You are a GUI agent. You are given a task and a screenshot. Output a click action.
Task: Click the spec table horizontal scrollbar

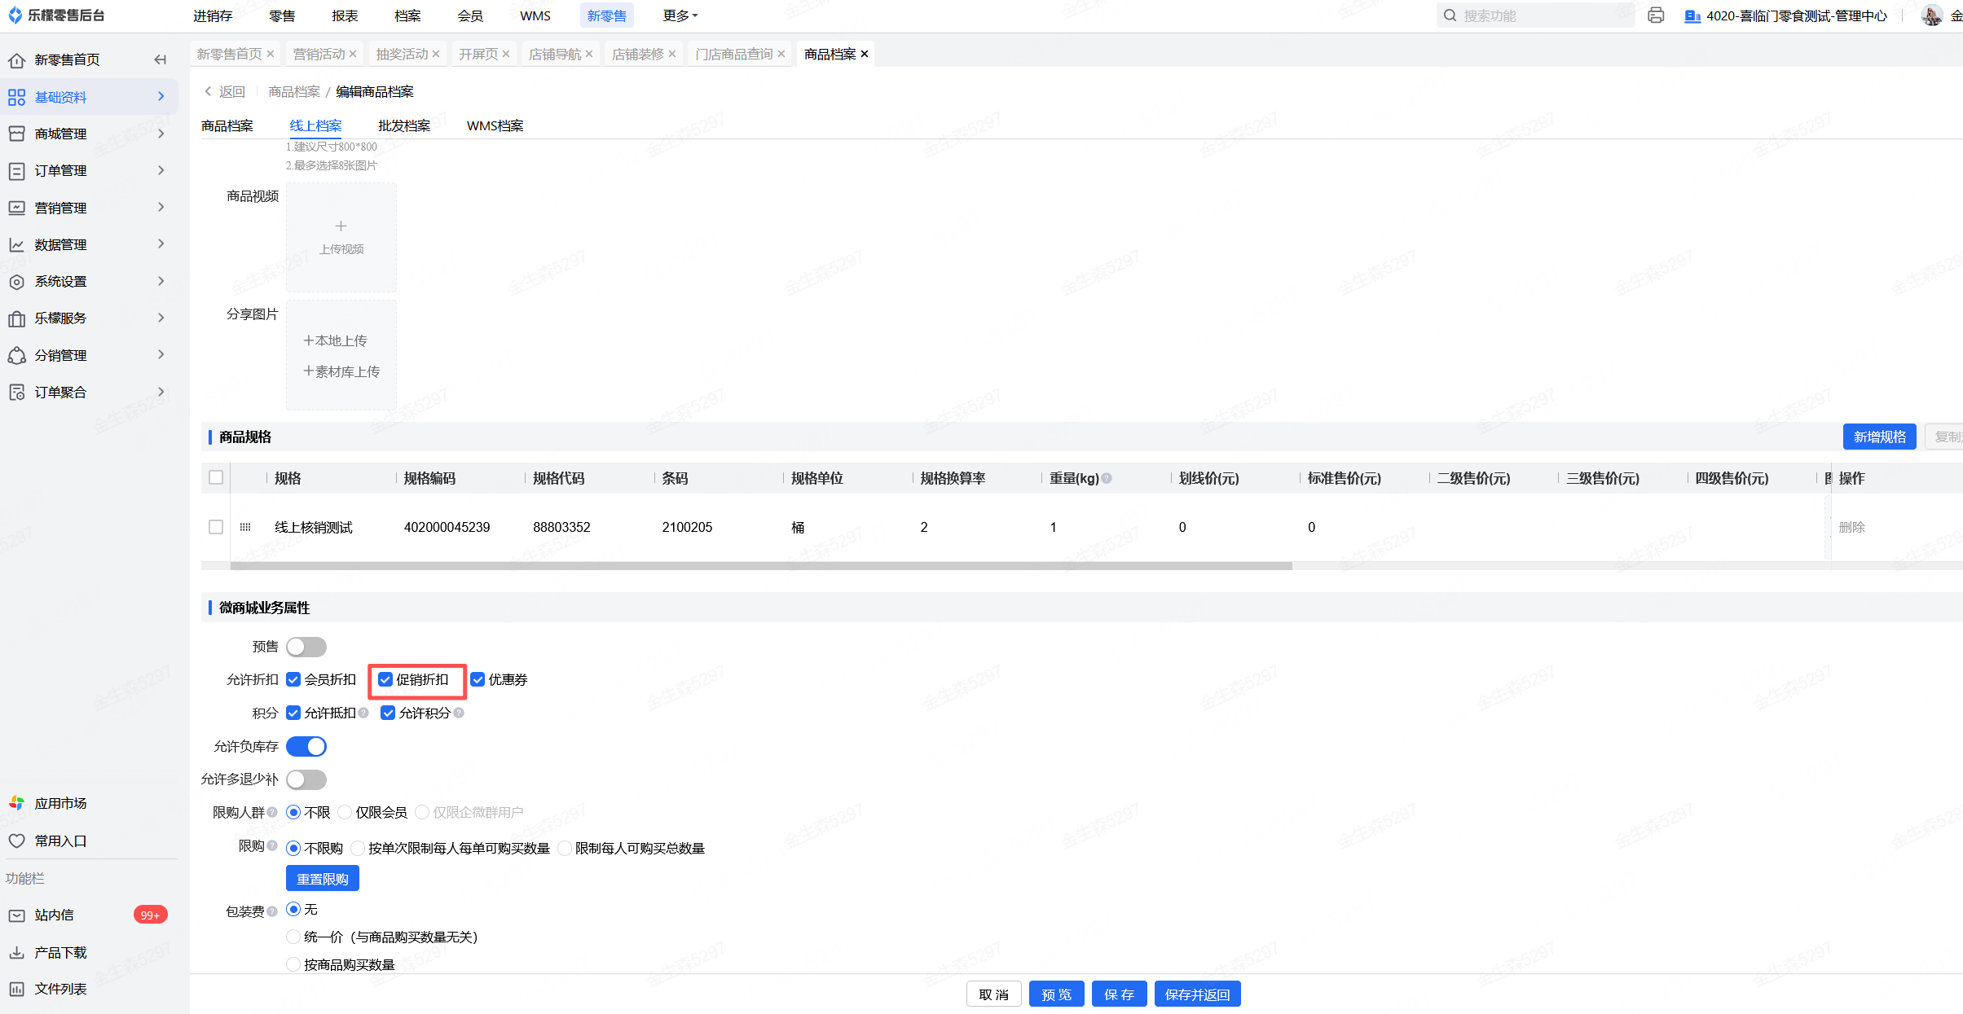click(x=761, y=566)
